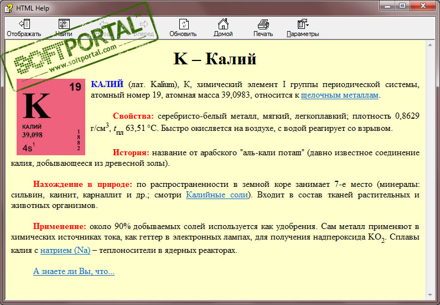Click the potassium K element tile image
The height and width of the screenshot is (305, 440).
point(51,116)
